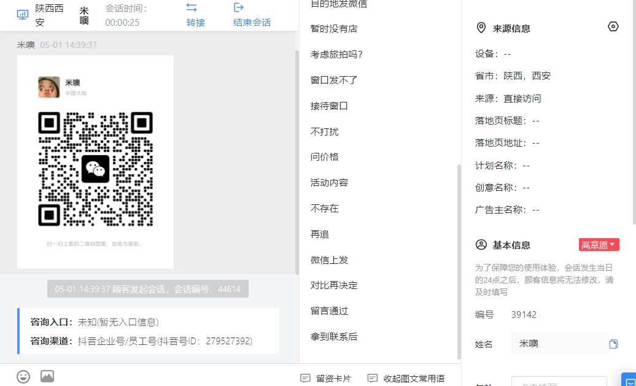Screen dimensions: 636x386
Task: Click the customer number 39142
Action: coord(524,315)
